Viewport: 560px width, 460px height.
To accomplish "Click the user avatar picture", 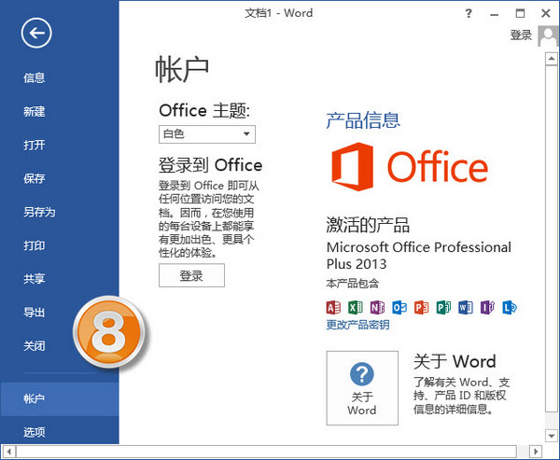I will 548,35.
